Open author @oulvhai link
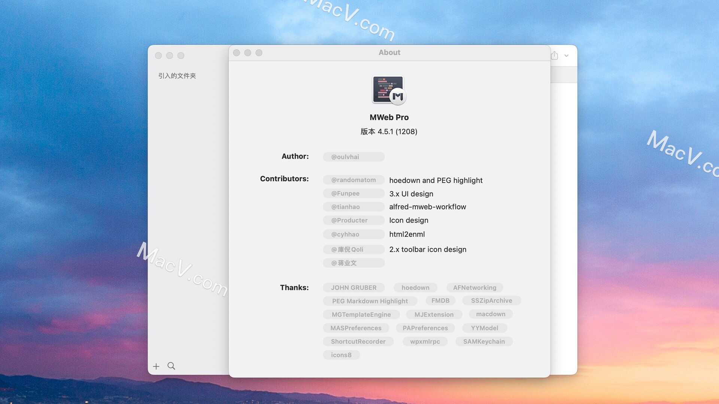The height and width of the screenshot is (404, 719). [x=354, y=157]
